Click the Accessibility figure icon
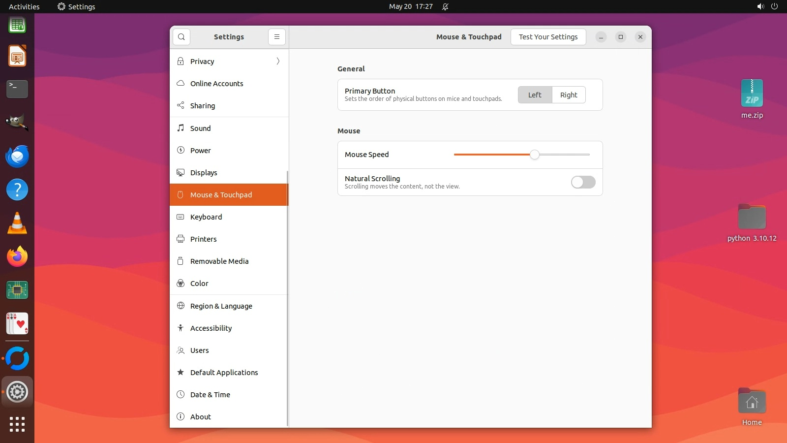Image resolution: width=787 pixels, height=443 pixels. [181, 328]
